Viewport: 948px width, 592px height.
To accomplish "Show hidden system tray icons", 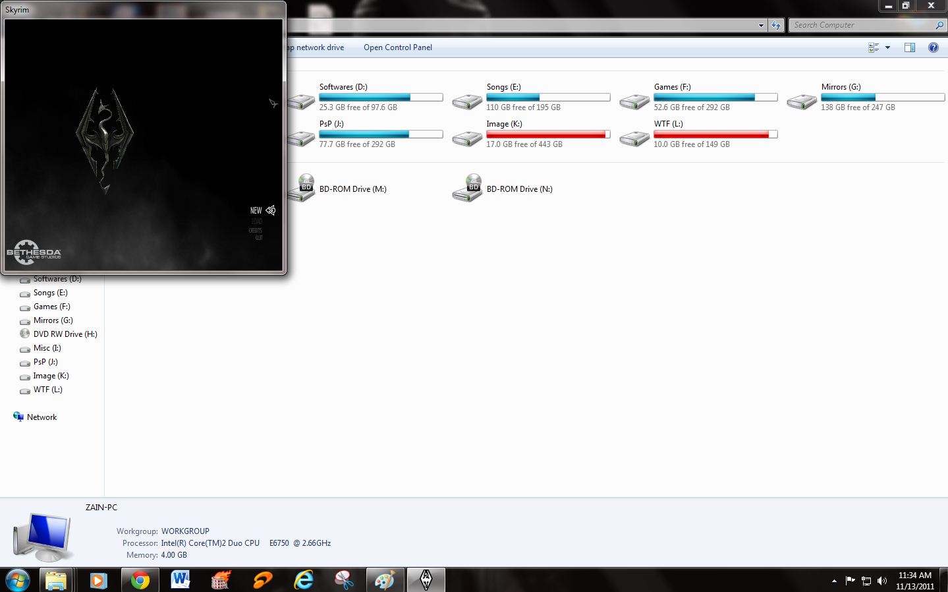I will [x=834, y=581].
